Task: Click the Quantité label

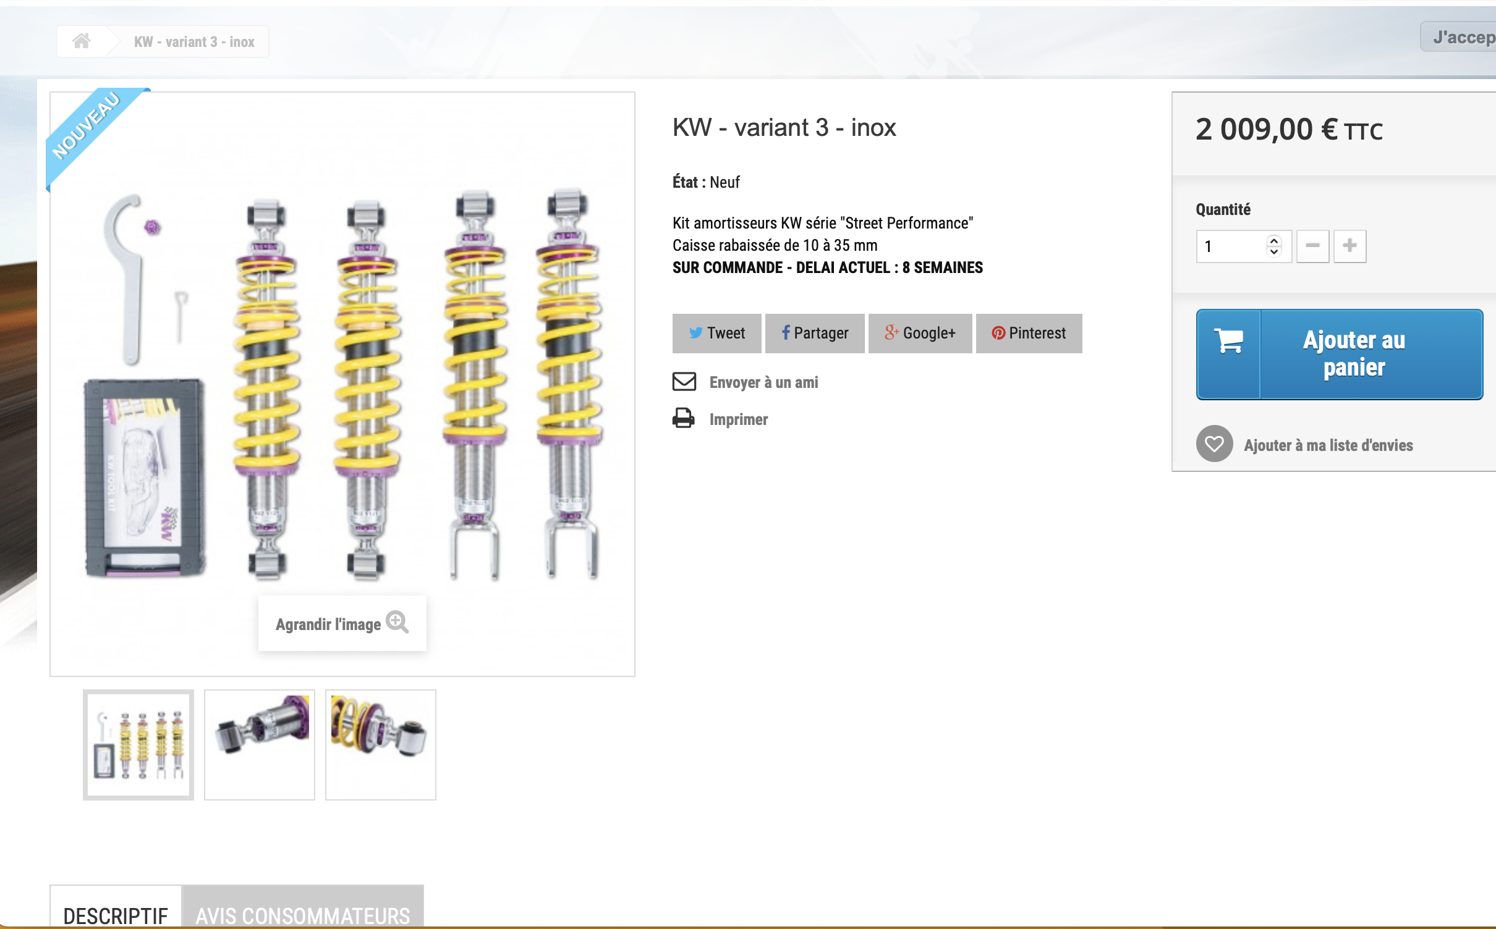Action: pyautogui.click(x=1223, y=209)
